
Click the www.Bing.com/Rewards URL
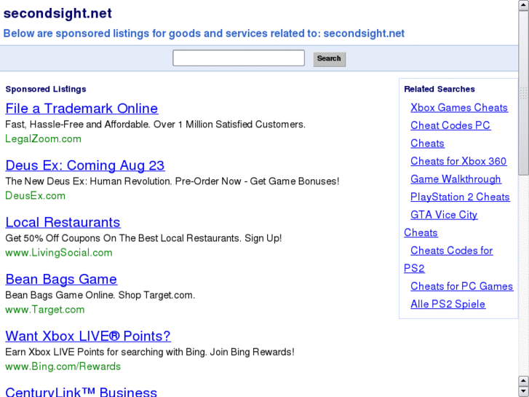pos(63,366)
